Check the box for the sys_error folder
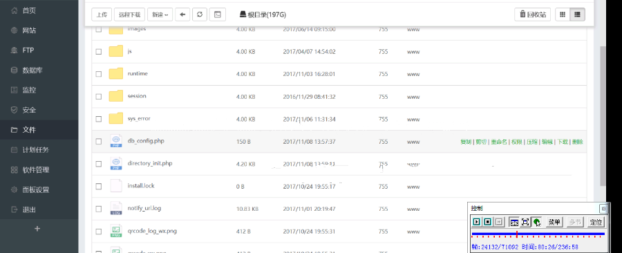622x253 pixels. click(x=99, y=119)
